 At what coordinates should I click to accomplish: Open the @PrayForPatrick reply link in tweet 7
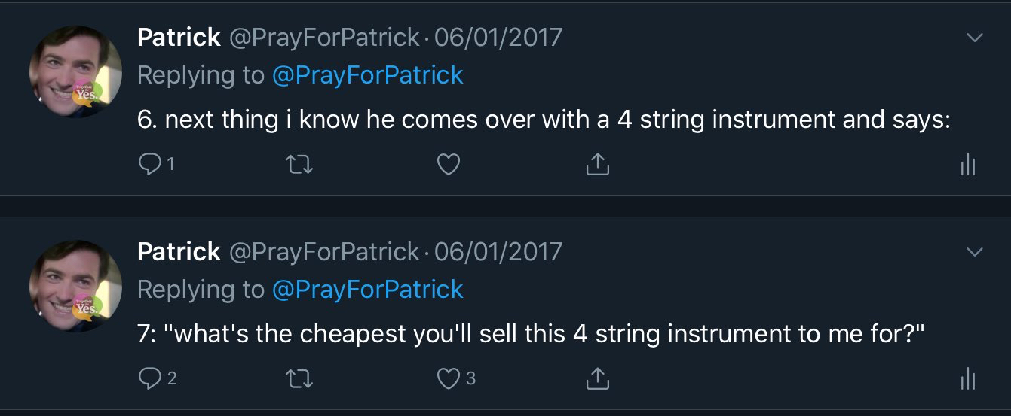367,290
